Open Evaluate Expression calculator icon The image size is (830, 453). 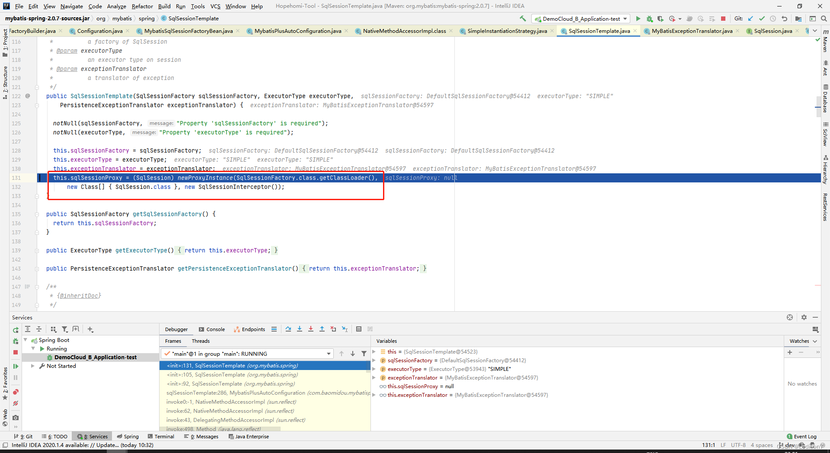359,329
